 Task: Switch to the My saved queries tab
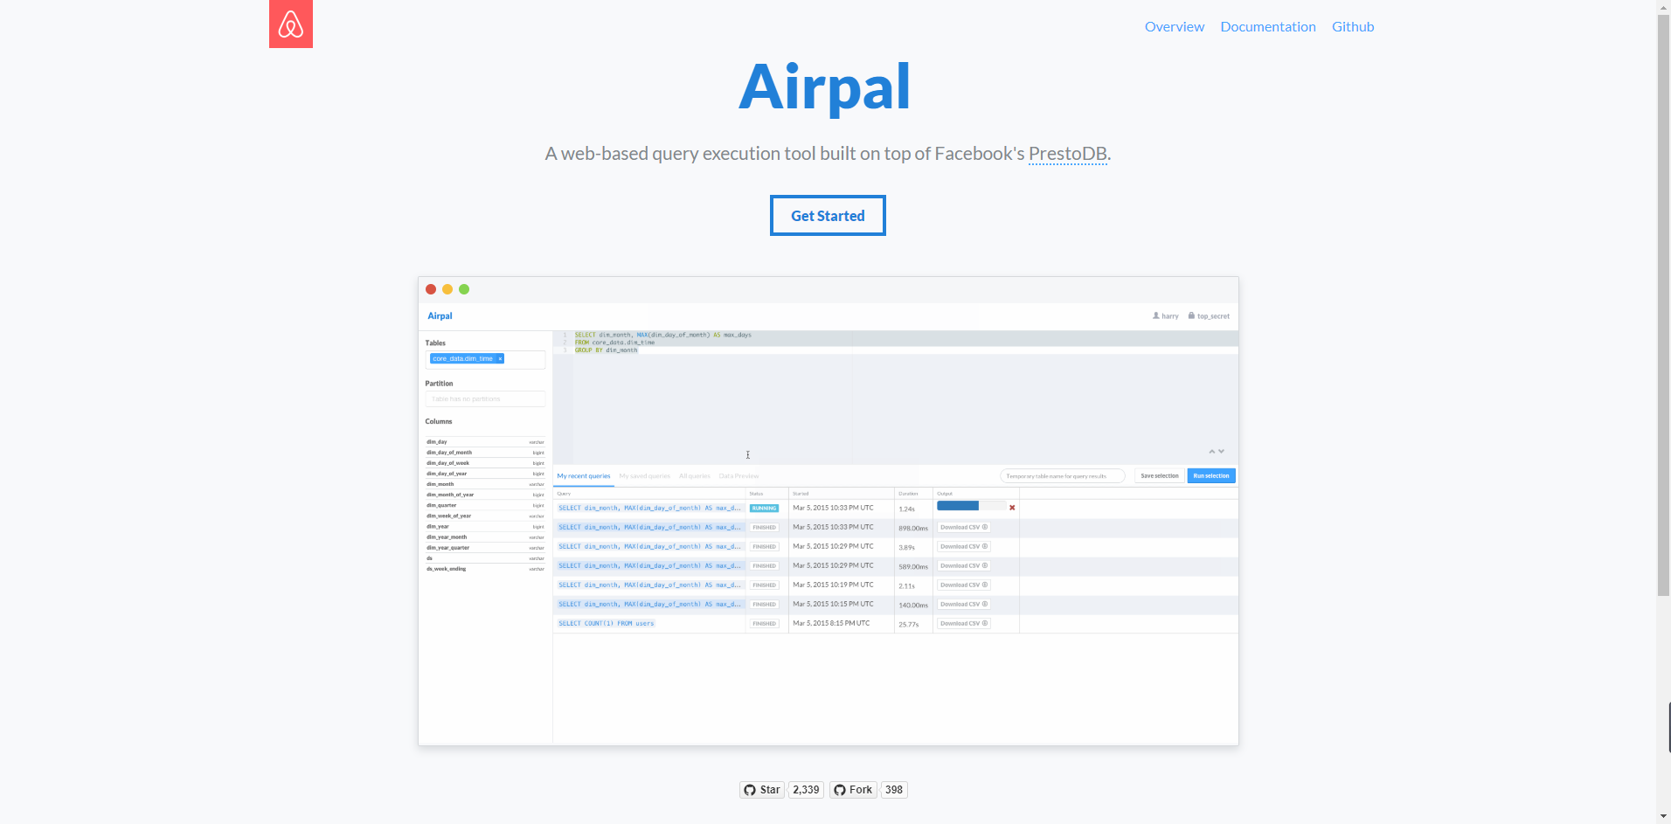[643, 475]
